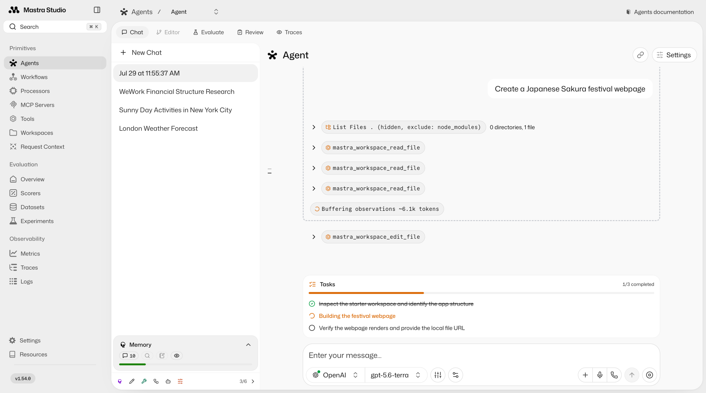Click the Agents breadcrumb link
This screenshot has width=706, height=393.
pyautogui.click(x=136, y=12)
